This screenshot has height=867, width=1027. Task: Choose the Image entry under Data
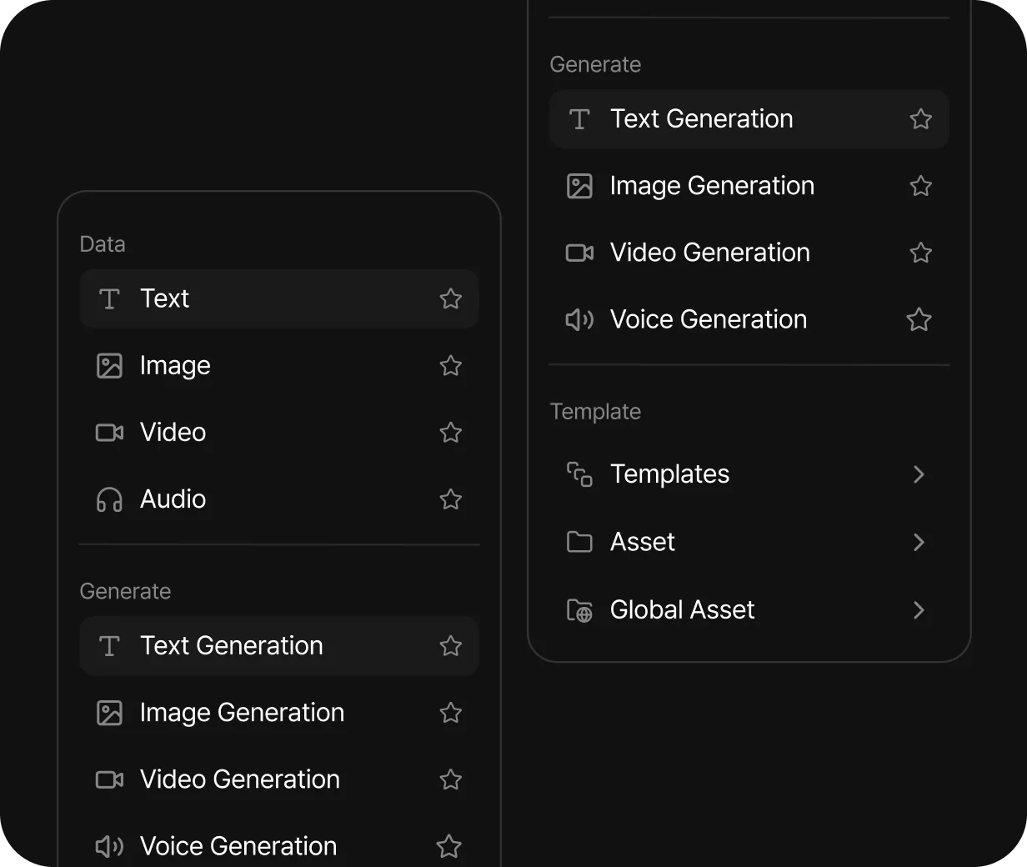click(279, 366)
